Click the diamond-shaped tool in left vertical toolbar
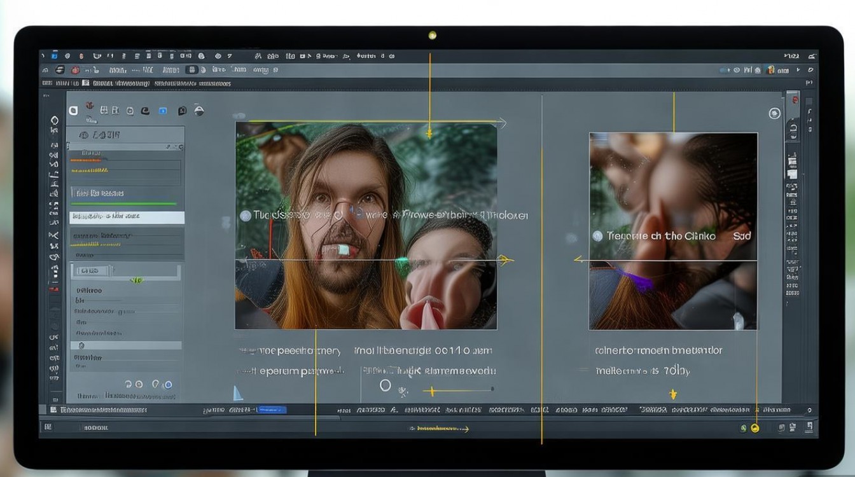Screen dimensions: 855x477 tap(54, 121)
